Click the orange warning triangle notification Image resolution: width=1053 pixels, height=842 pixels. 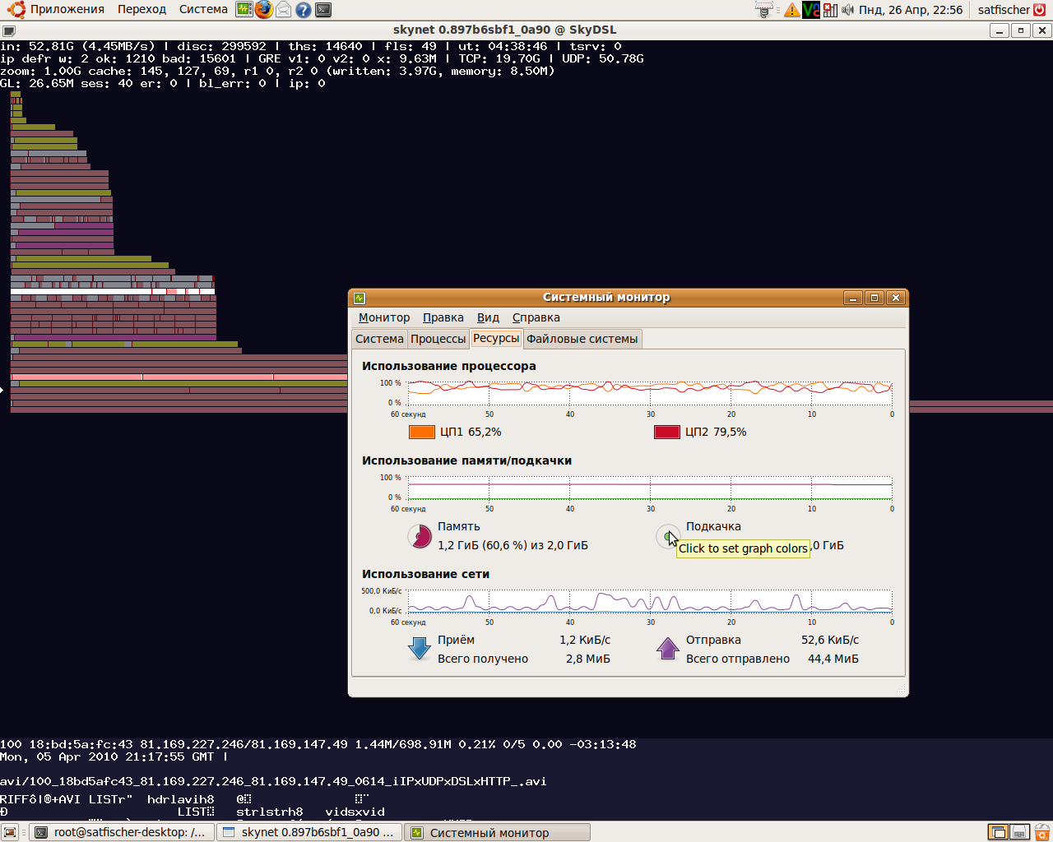coord(791,10)
